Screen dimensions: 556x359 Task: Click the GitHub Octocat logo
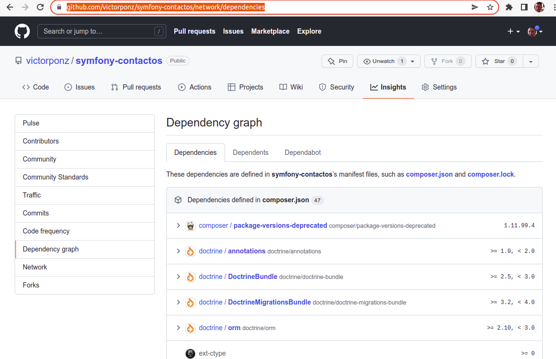22,31
